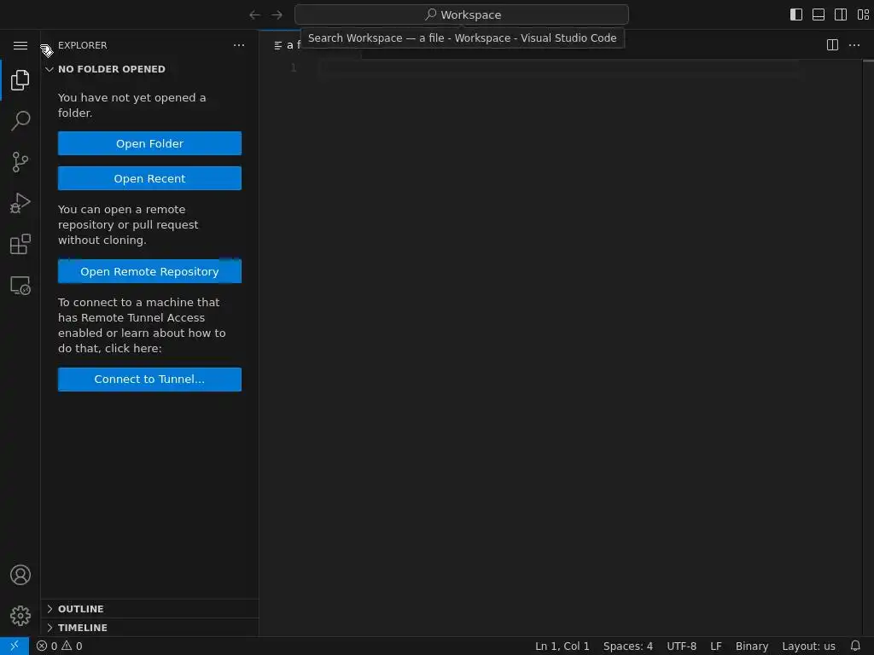The width and height of the screenshot is (874, 655).
Task: Go forward with the right arrow
Action: click(x=277, y=15)
